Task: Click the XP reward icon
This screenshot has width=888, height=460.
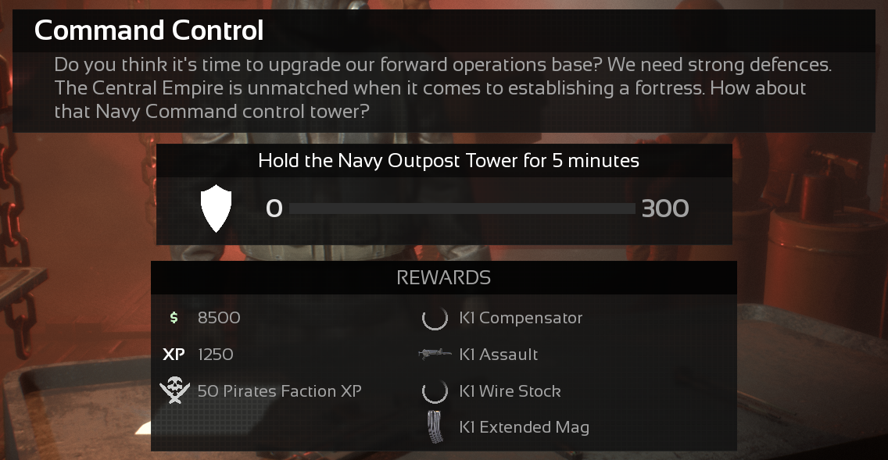Action: [x=174, y=355]
